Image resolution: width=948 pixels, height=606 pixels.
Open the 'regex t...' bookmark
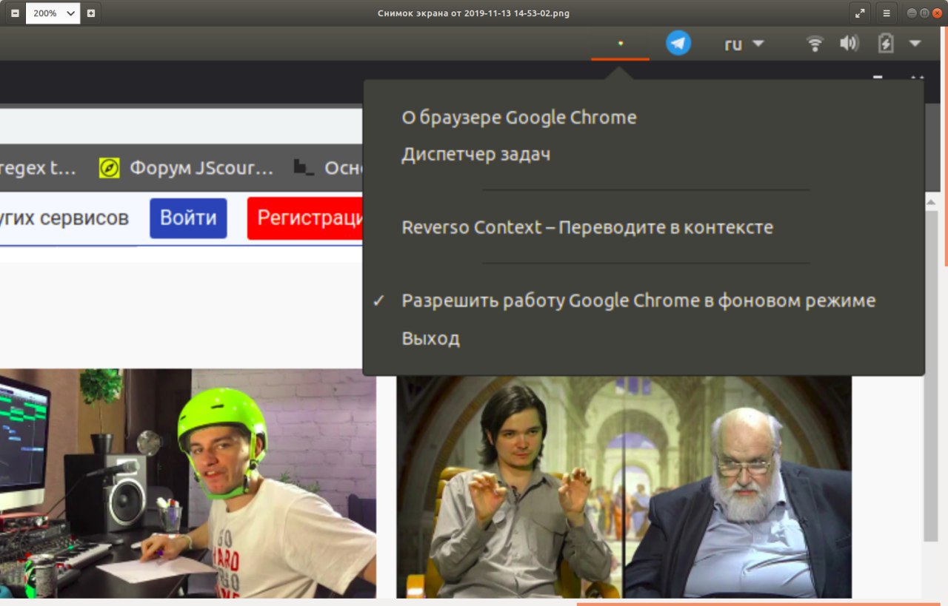[x=38, y=168]
